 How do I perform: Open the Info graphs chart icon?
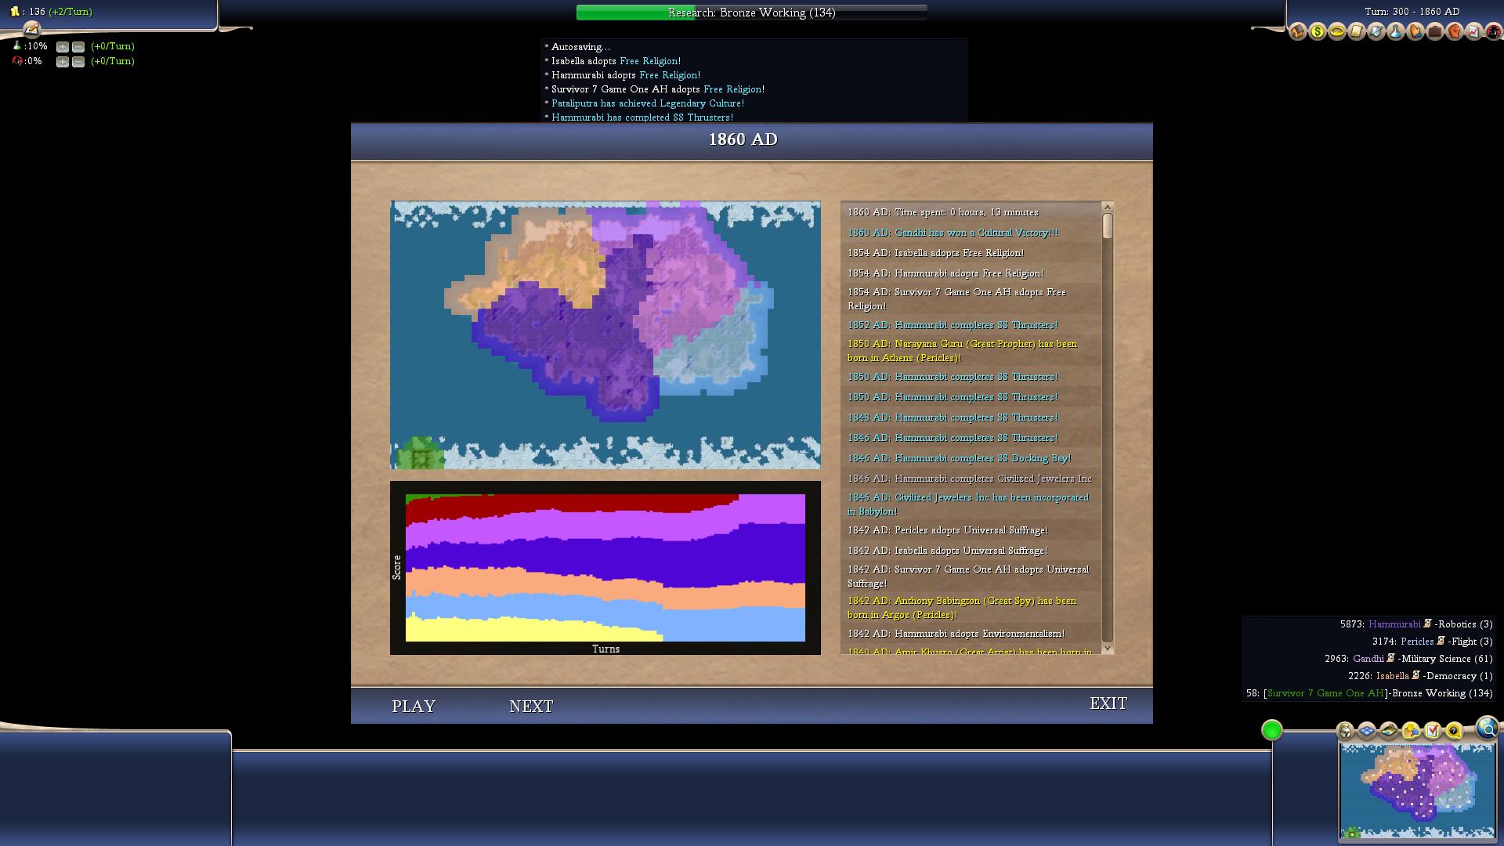point(1474,31)
